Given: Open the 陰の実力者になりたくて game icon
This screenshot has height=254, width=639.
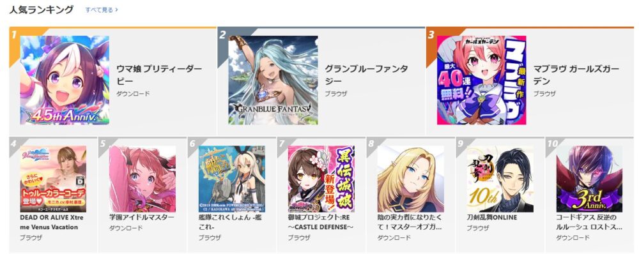Looking at the screenshot, I should (411, 179).
